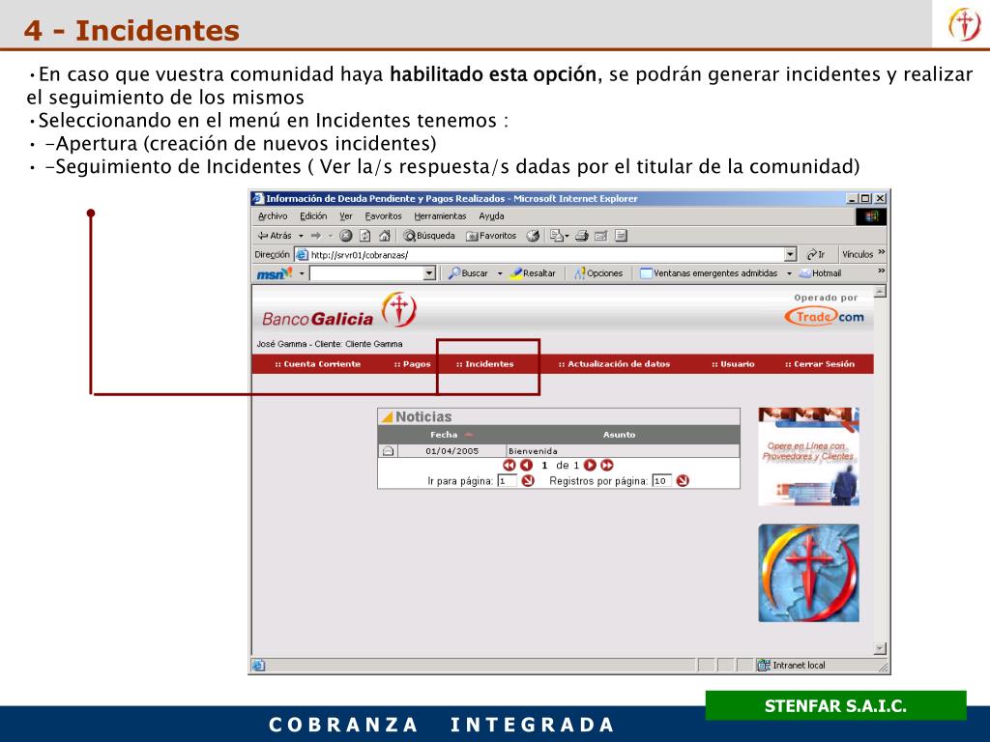Open the Herramientas menu

(x=440, y=215)
